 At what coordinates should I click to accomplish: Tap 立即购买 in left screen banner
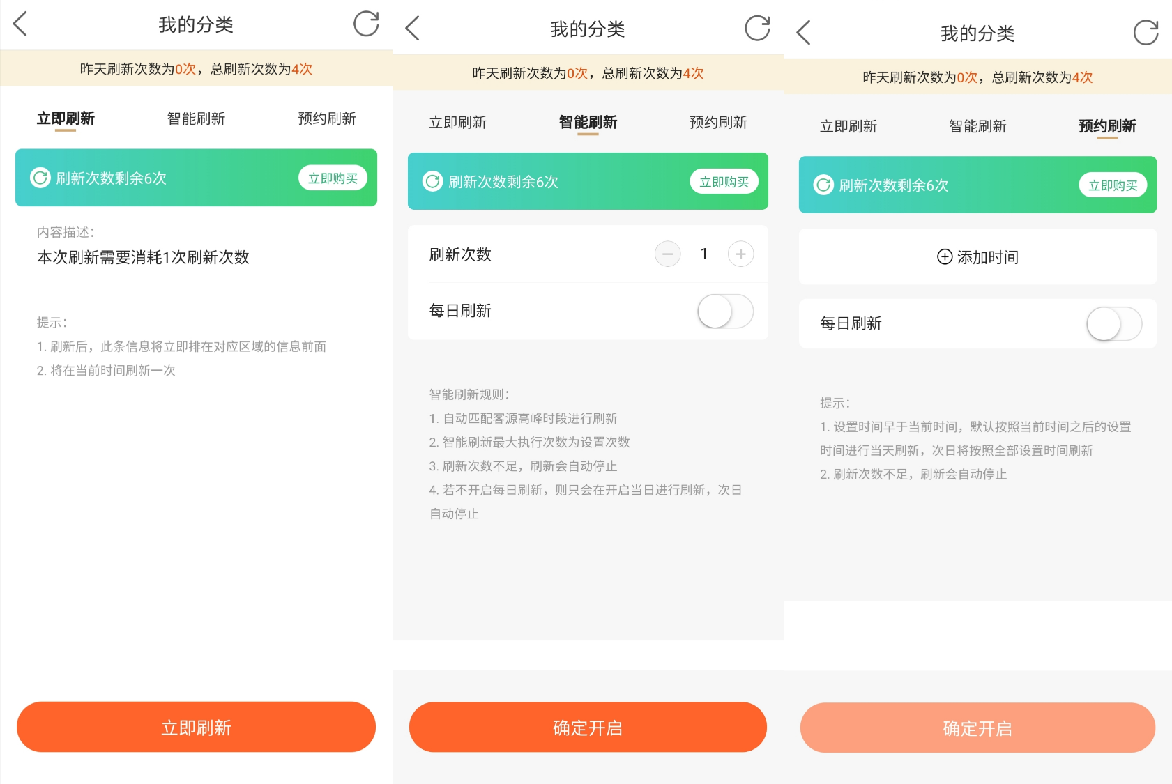pyautogui.click(x=333, y=178)
